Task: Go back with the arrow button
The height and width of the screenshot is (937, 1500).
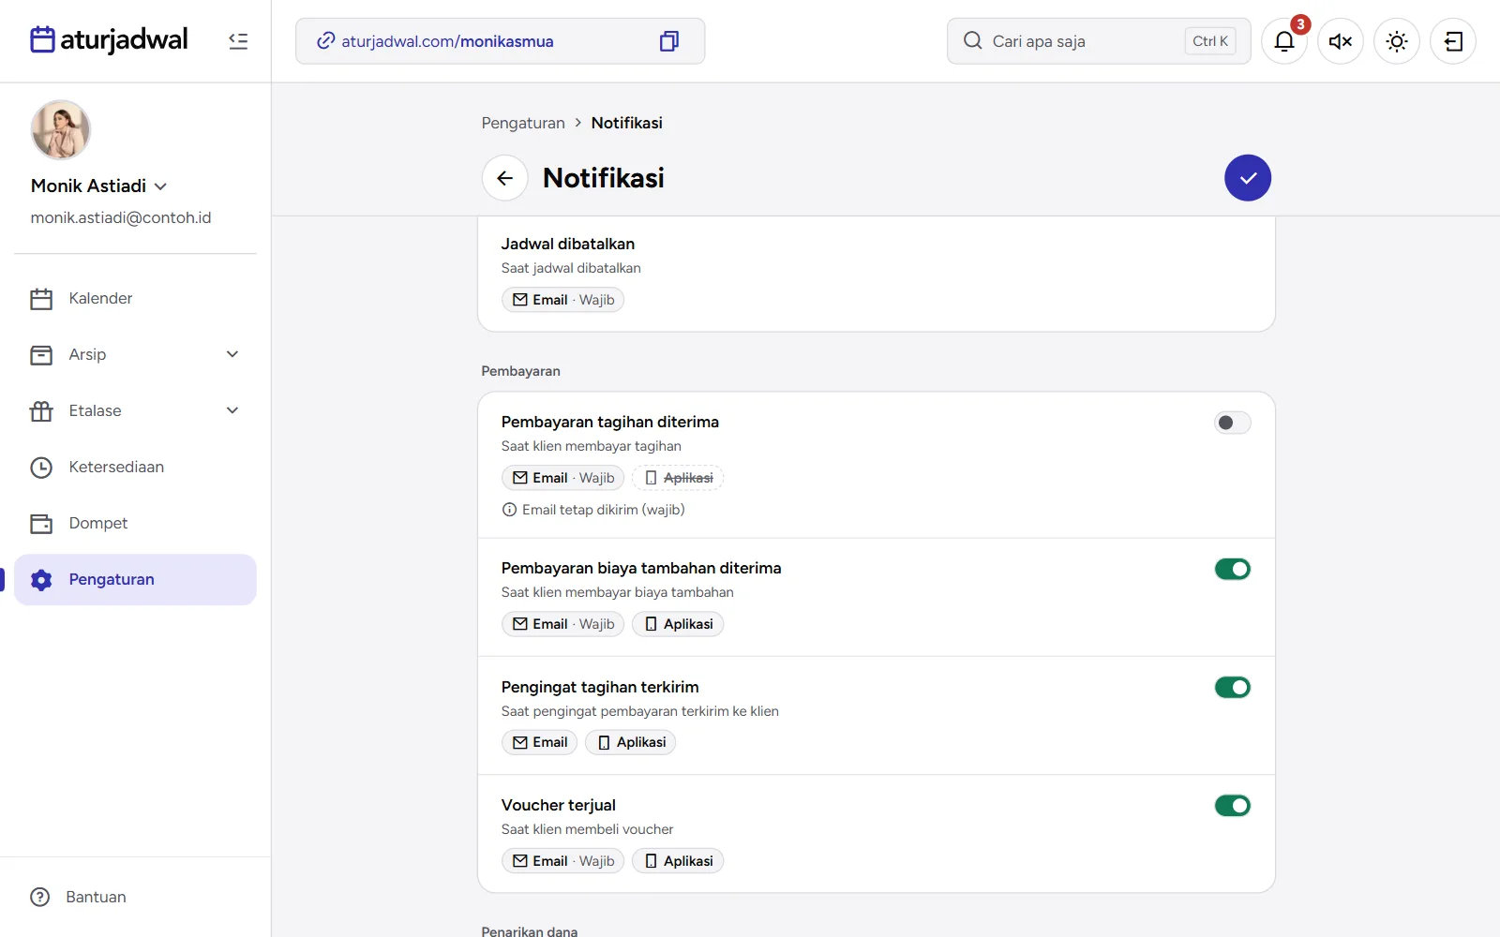Action: pyautogui.click(x=505, y=178)
